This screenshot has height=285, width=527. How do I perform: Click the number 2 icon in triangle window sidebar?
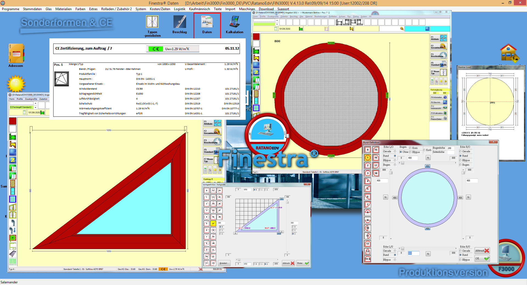pyautogui.click(x=13, y=160)
